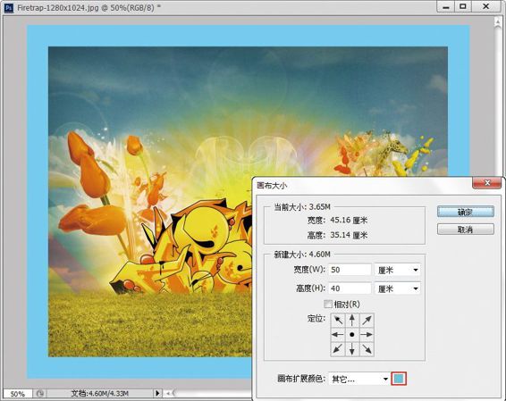Image resolution: width=506 pixels, height=401 pixels.
Task: Click the 文档:4.60M/4.33M status text
Action: tap(100, 393)
